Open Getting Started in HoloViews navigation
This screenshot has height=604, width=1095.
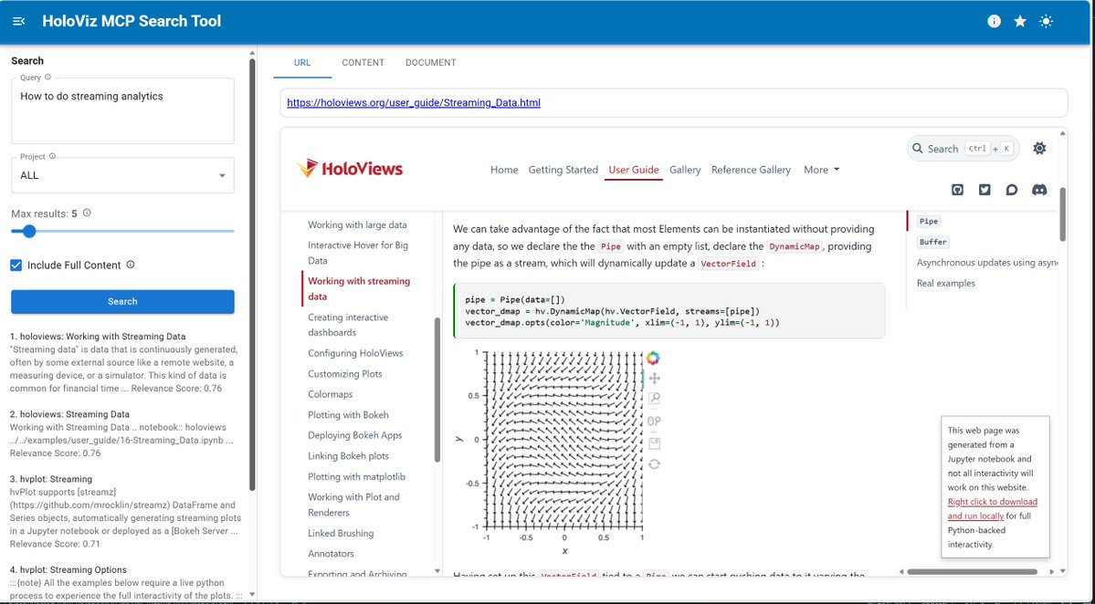tap(563, 170)
